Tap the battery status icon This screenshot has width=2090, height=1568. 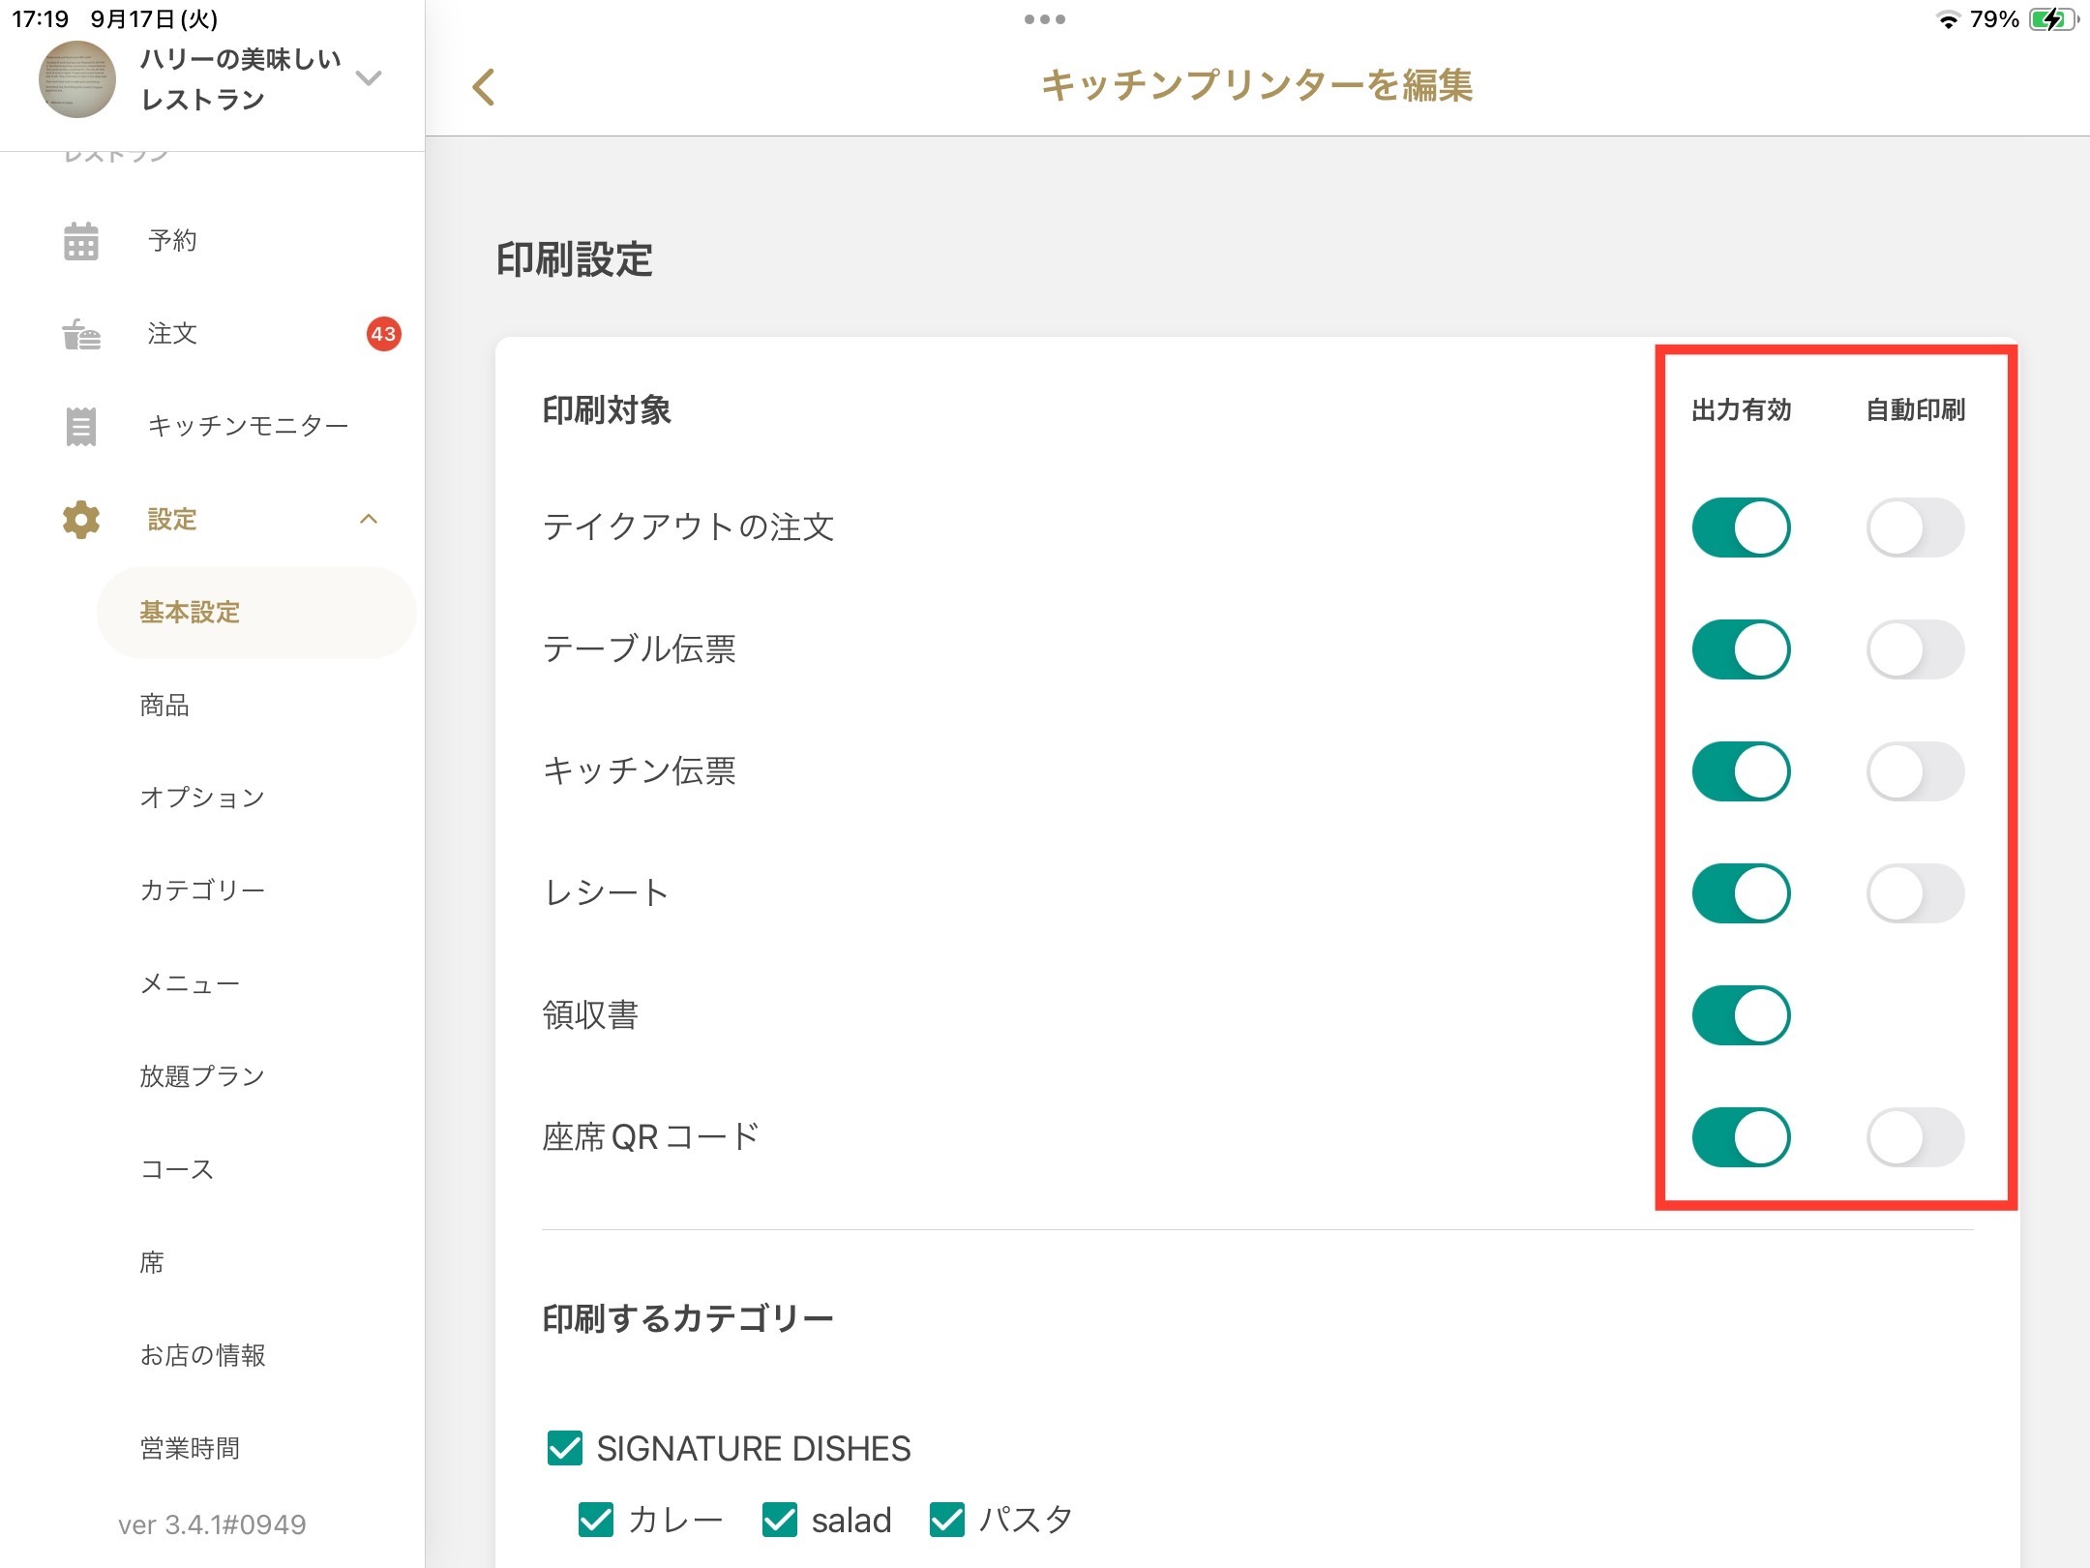2053,19
